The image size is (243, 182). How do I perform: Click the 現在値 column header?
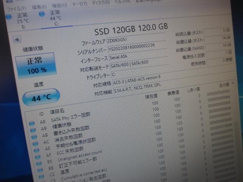point(151,96)
